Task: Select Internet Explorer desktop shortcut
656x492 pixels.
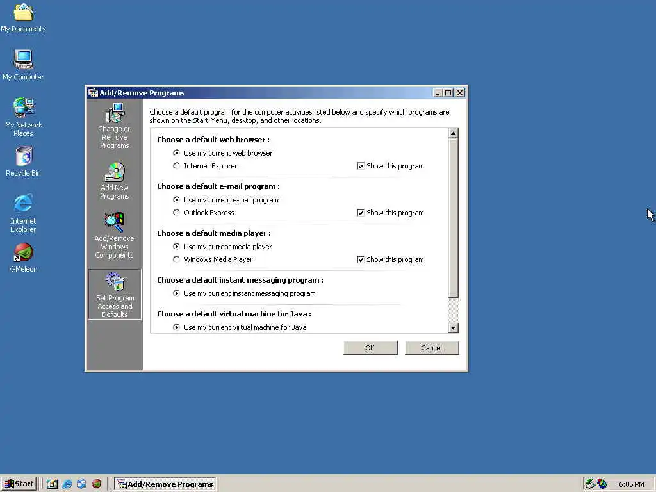Action: [23, 213]
